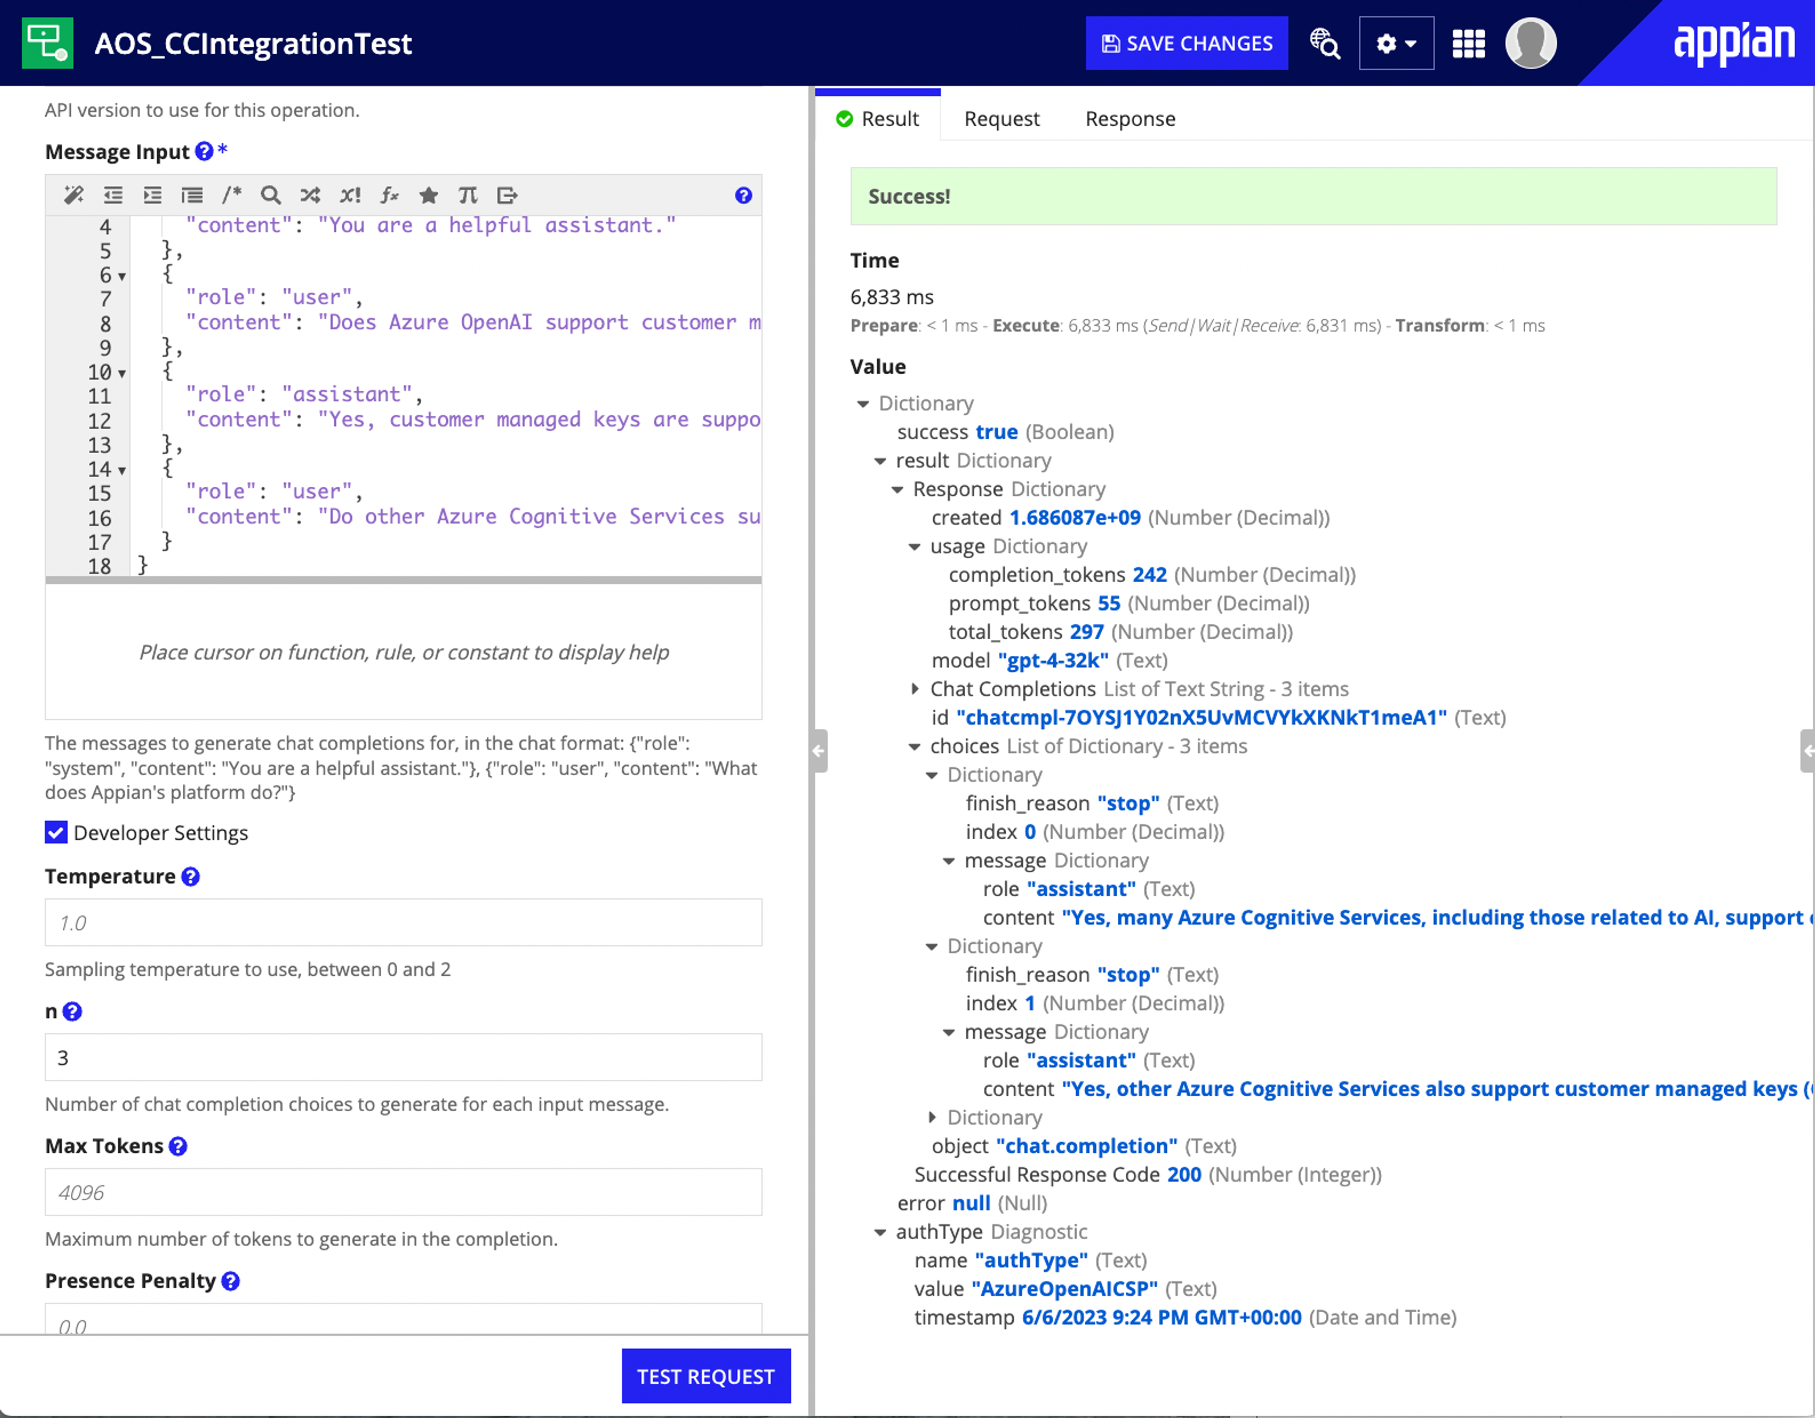Viewport: 1815px width, 1418px height.
Task: Open the editor help question mark icon
Action: point(744,195)
